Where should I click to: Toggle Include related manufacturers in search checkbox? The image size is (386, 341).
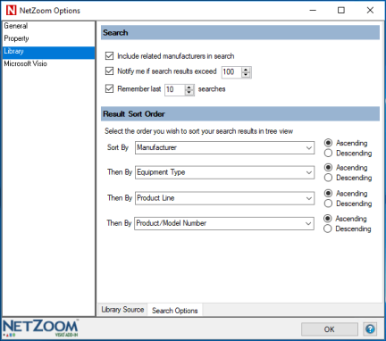(110, 56)
